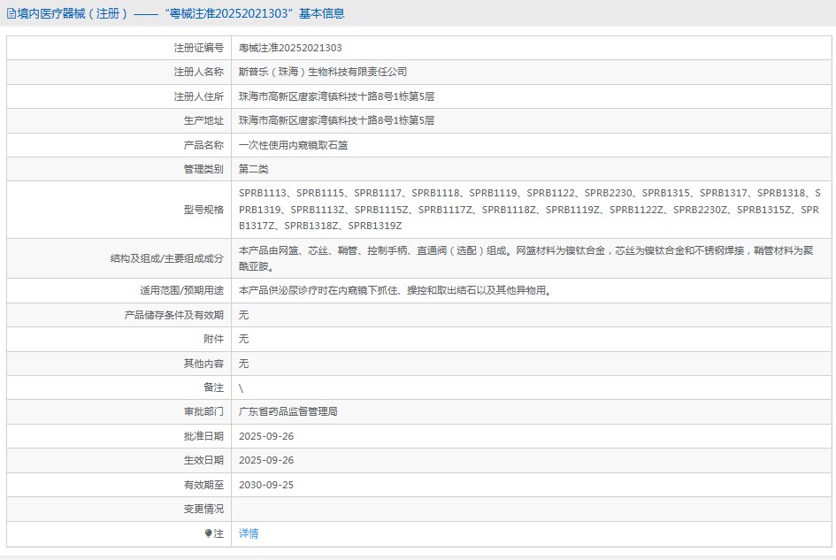Click the lightbulb icon next to 注
The image size is (836, 560).
tap(206, 533)
